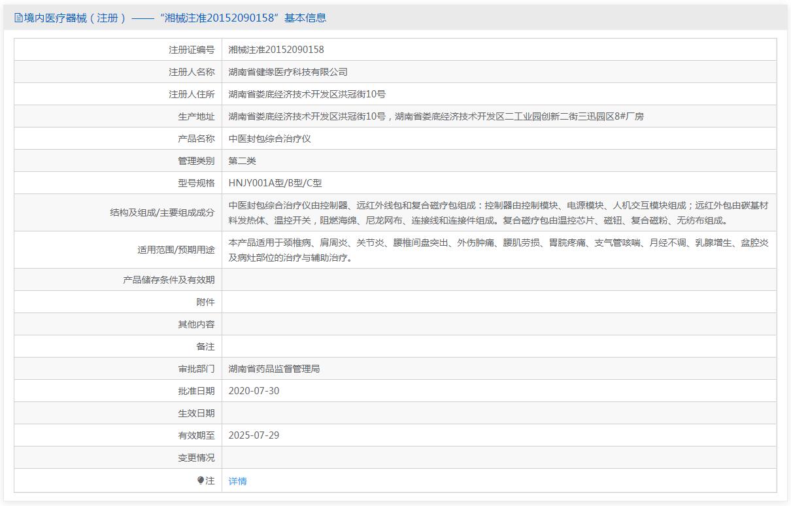Click the 生产地址 production address value
Image resolution: width=791 pixels, height=506 pixels.
click(436, 116)
